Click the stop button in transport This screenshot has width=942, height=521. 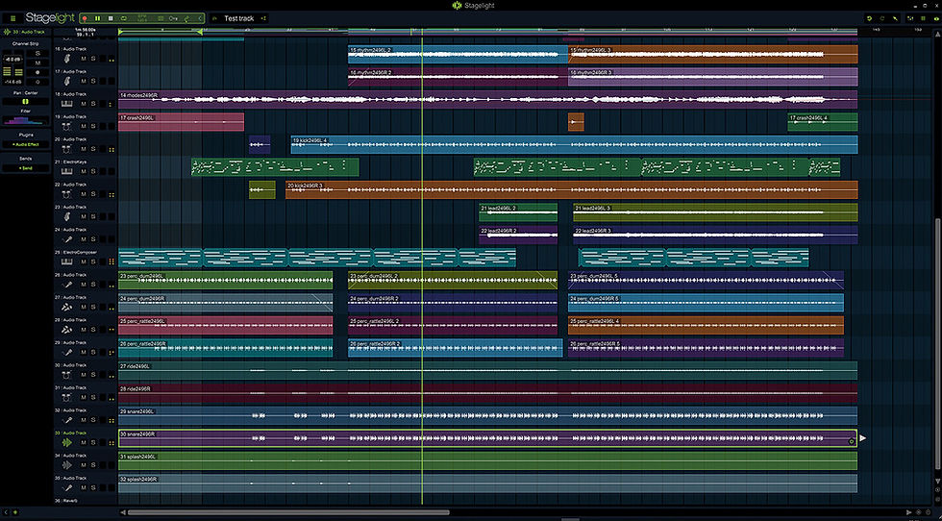point(110,18)
